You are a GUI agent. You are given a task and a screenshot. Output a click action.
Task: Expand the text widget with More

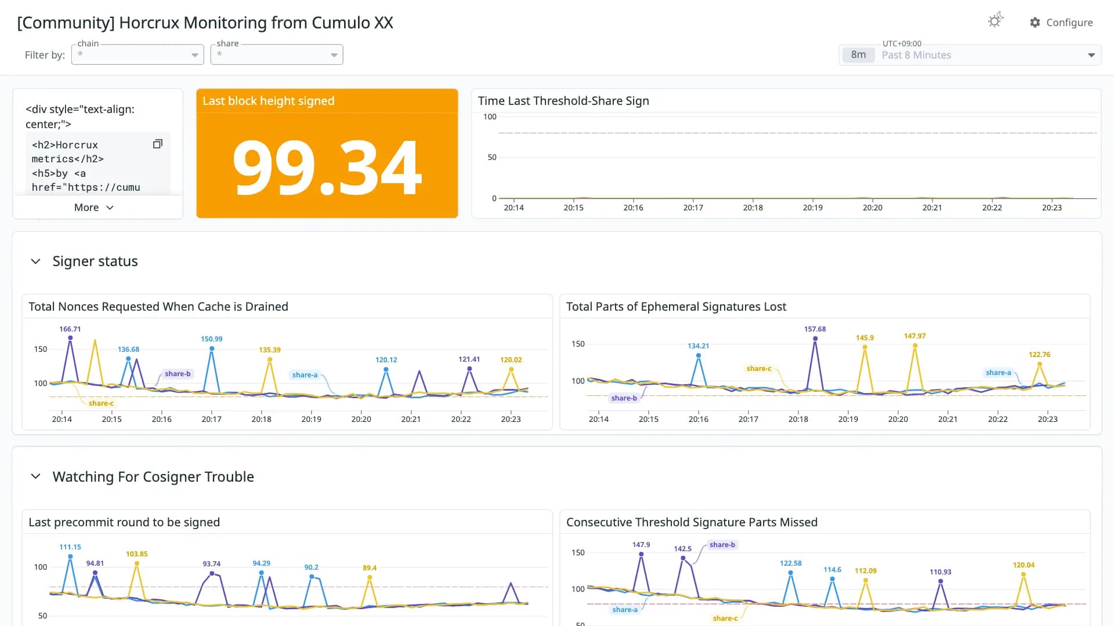click(x=94, y=208)
